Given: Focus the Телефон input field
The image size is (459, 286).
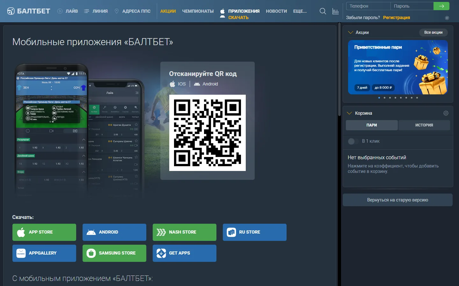Looking at the screenshot, I should tap(368, 6).
